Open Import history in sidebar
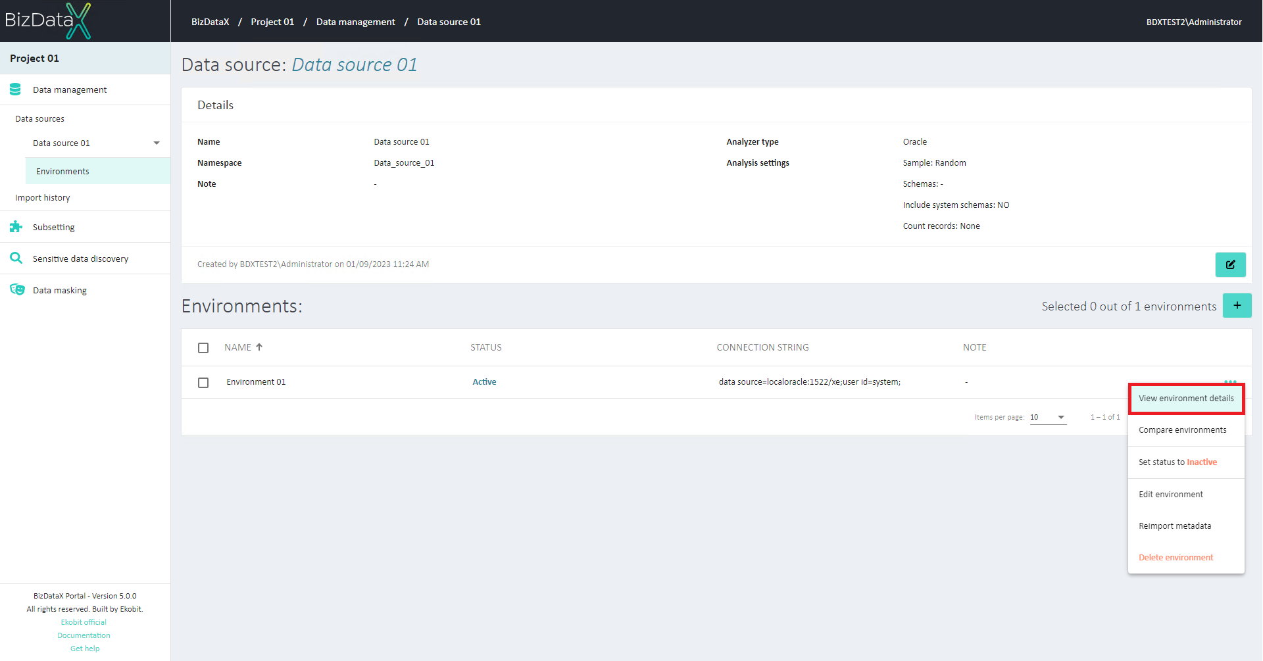 point(42,198)
